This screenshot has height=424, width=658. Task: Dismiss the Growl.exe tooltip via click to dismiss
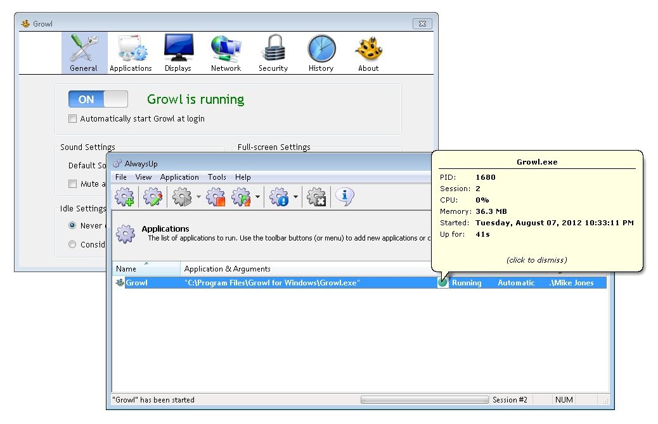[537, 260]
